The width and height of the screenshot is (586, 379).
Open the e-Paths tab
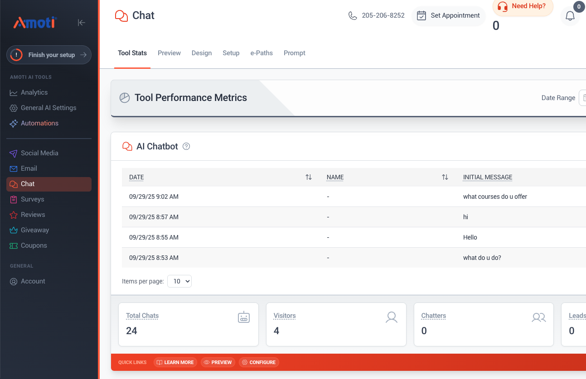[x=262, y=53]
